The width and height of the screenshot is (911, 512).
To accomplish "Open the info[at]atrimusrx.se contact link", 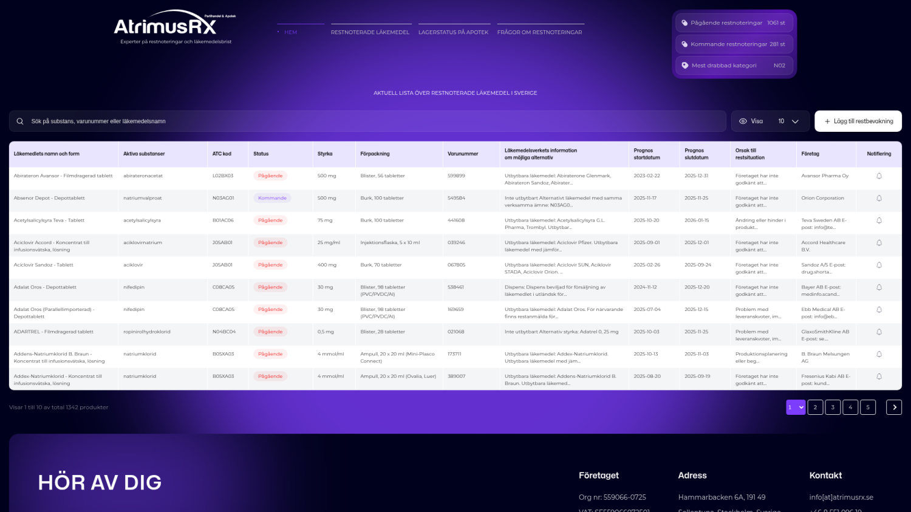I will [841, 497].
